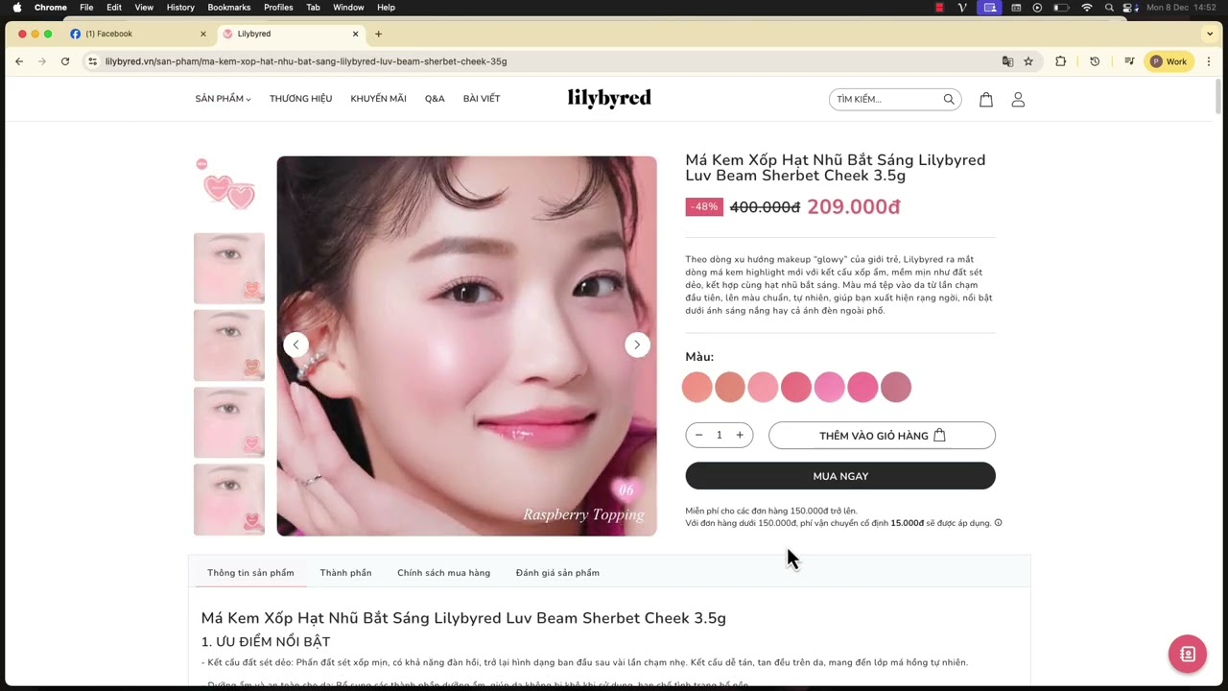1228x691 pixels.
Task: Decrease the quantity with the minus button
Action: point(698,435)
